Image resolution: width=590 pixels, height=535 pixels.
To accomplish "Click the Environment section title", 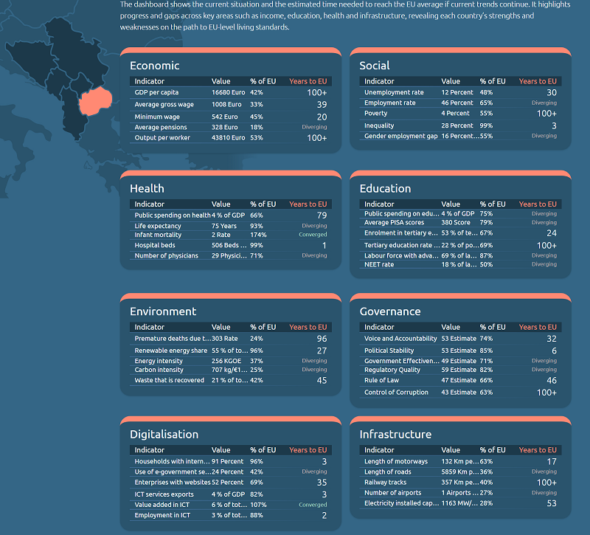I will pos(163,311).
